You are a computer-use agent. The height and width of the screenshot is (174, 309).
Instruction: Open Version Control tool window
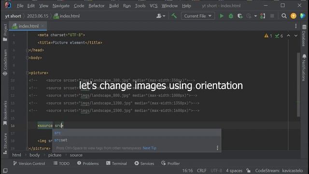[x=29, y=163]
